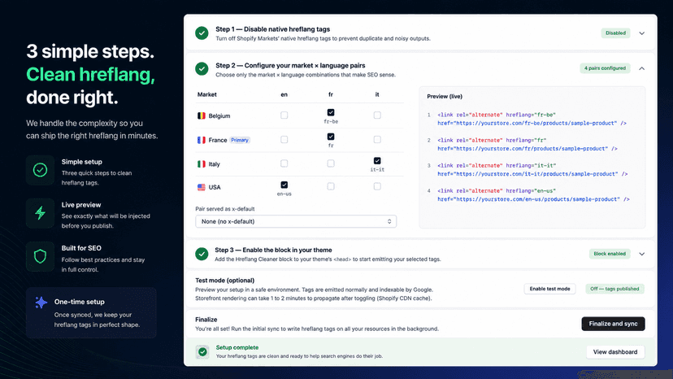Click the View dashboard button
Viewport: 673px width, 379px height.
[615, 352]
